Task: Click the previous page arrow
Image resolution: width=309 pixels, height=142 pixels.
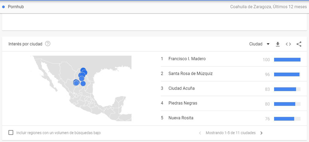Action: coord(200,133)
